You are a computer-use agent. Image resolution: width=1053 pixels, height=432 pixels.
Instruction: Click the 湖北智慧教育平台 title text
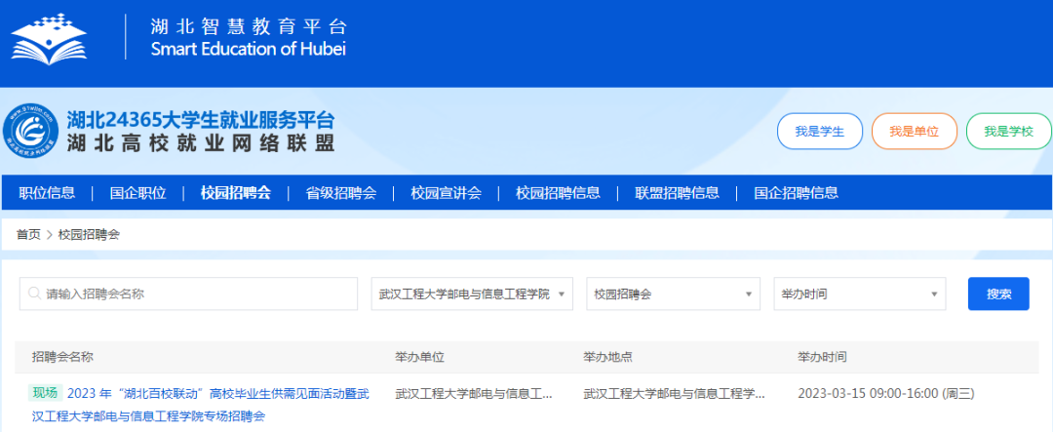(249, 27)
